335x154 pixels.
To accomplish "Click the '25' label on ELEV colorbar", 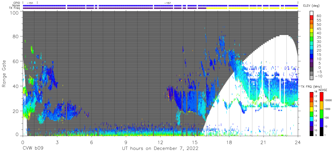I will (x=319, y=46).
